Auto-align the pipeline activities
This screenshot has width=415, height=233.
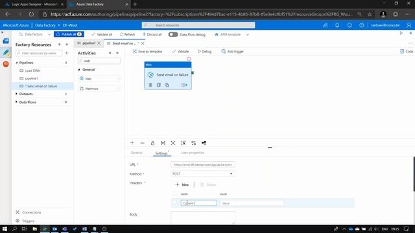(193, 143)
